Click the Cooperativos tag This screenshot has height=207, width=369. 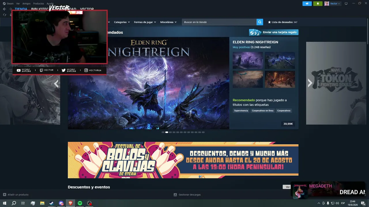point(284,111)
